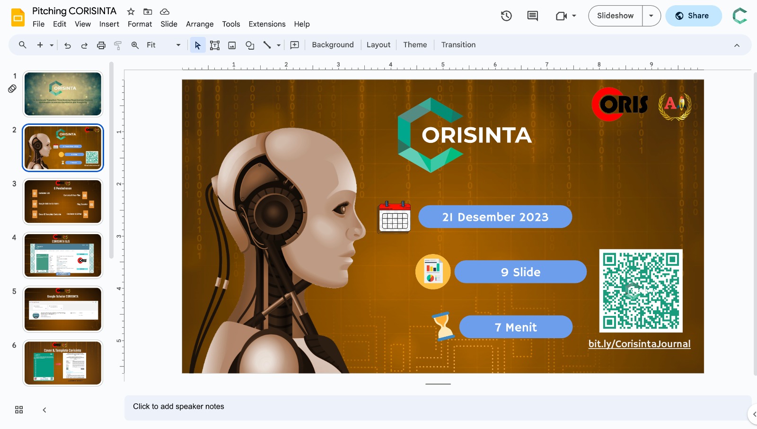
Task: Click the undo arrow icon
Action: pos(68,45)
